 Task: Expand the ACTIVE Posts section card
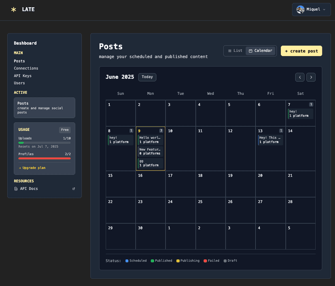45,107
